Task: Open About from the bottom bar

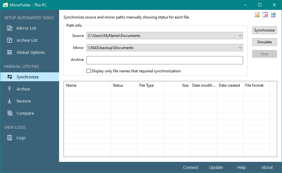Action: [x=267, y=168]
